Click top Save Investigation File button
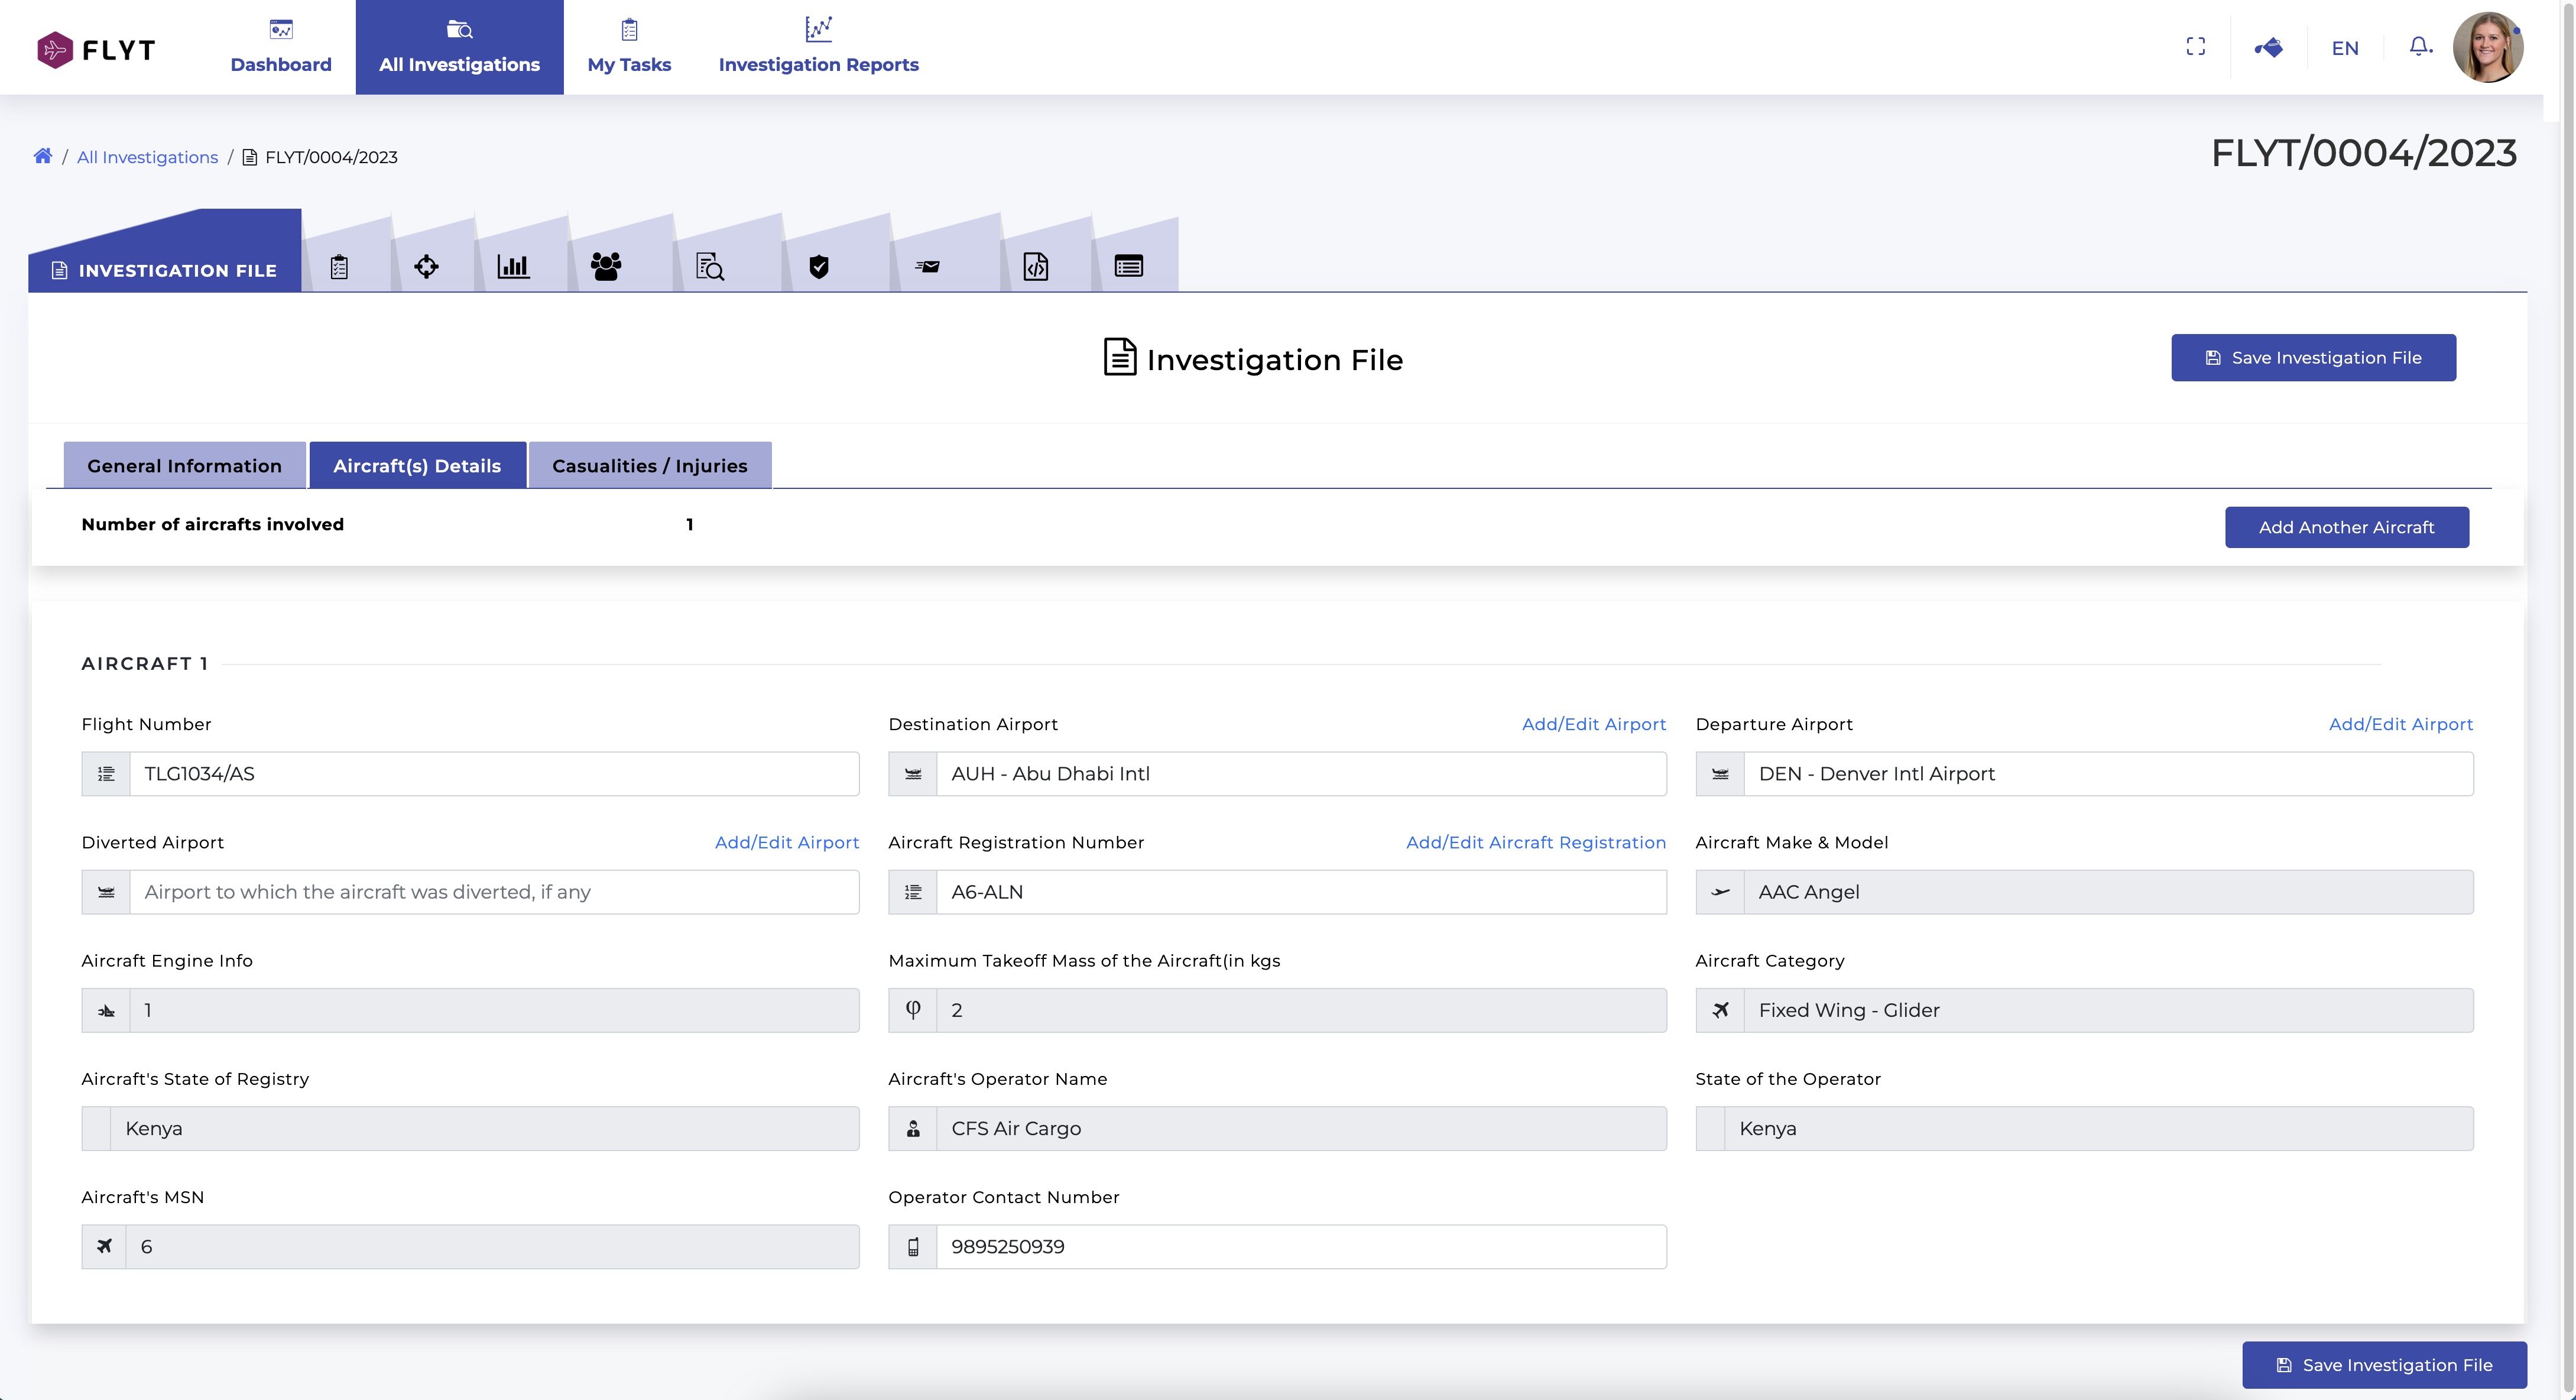The height and width of the screenshot is (1400, 2576). [x=2313, y=358]
